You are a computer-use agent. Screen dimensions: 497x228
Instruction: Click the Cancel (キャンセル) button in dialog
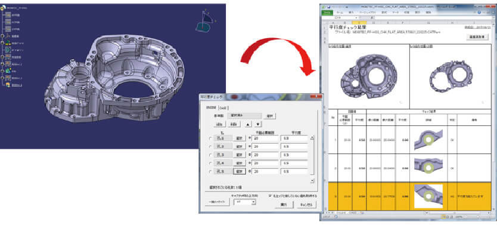coord(307,205)
